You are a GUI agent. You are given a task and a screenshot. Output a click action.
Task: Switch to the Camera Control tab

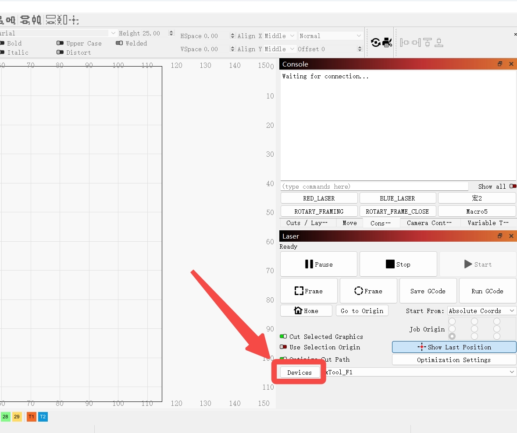[429, 223]
